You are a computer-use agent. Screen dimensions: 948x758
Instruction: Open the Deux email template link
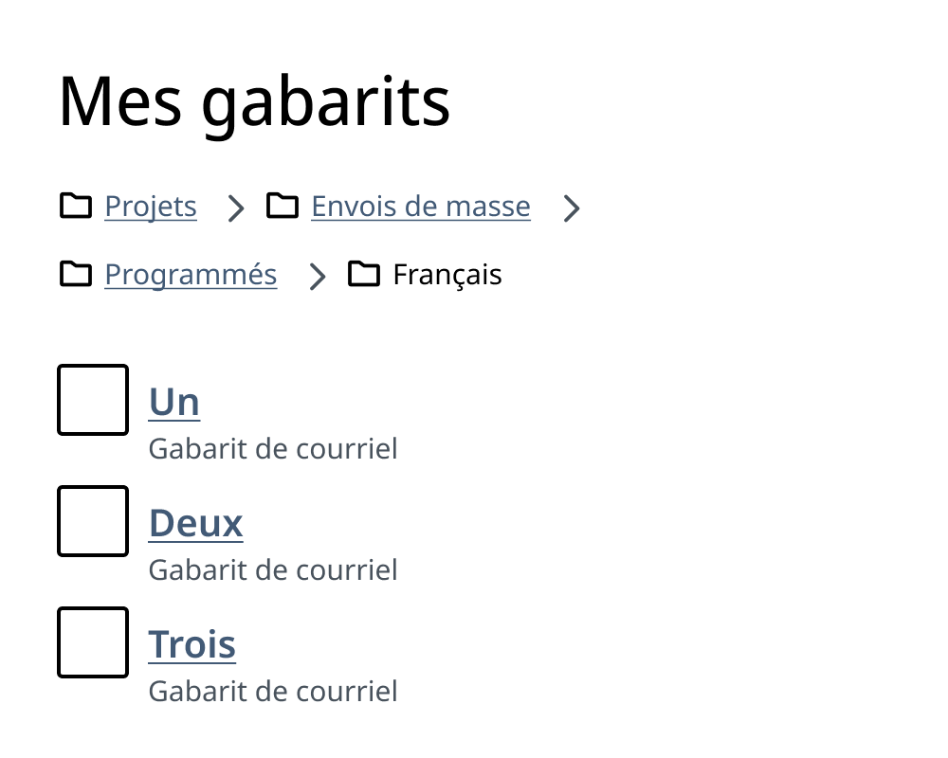coord(195,522)
